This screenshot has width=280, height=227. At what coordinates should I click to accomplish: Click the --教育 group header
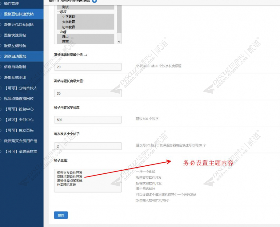[62, 12]
